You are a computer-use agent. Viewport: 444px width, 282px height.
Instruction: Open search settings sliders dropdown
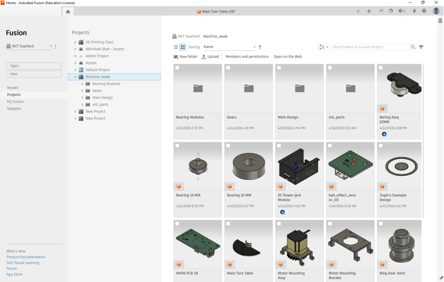pyautogui.click(x=323, y=47)
